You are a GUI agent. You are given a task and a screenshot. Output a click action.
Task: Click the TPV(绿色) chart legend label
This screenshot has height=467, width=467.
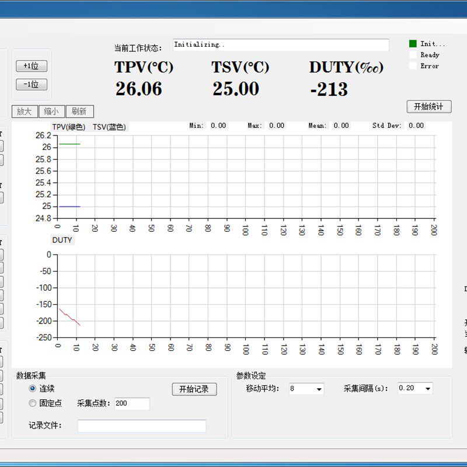[69, 127]
